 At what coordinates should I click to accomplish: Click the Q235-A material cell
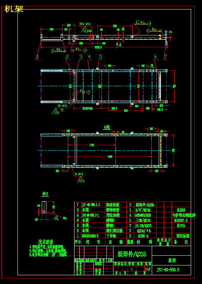coord(143,236)
